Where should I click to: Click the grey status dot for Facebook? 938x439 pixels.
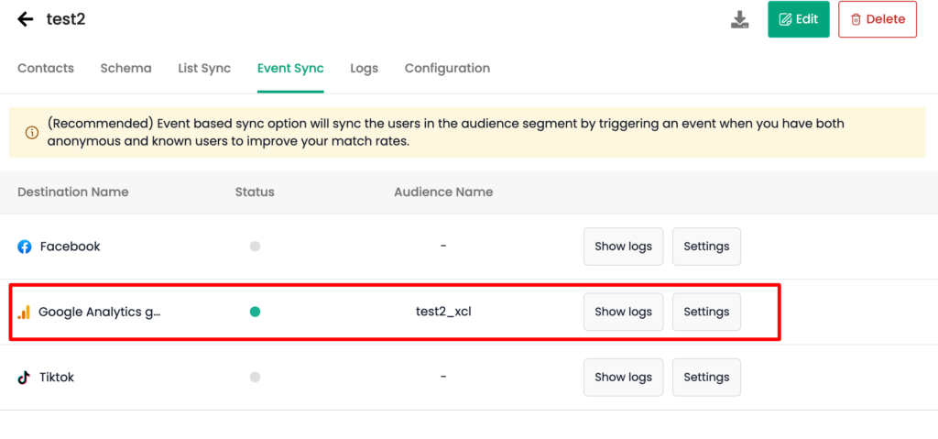(255, 247)
